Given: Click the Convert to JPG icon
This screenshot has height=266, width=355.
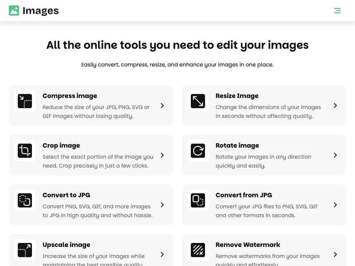Looking at the screenshot, I should tap(25, 200).
